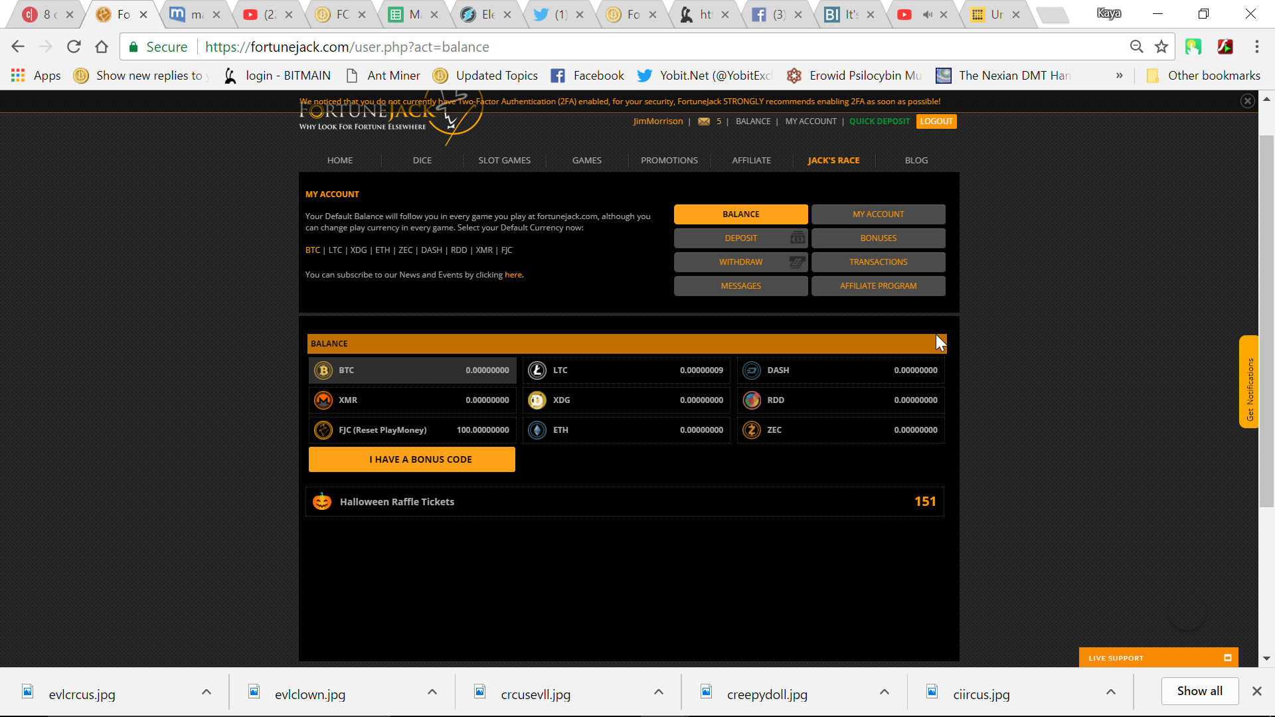
Task: Click the ETH Ethereum icon
Action: coord(537,430)
